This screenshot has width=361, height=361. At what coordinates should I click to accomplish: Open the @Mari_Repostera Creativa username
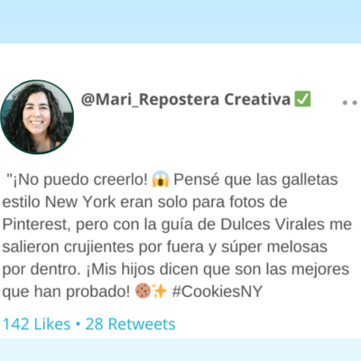tap(186, 99)
